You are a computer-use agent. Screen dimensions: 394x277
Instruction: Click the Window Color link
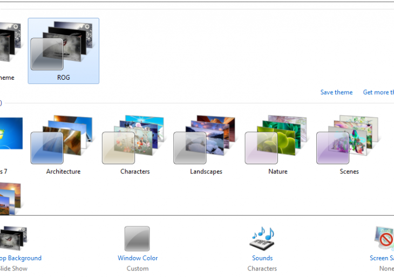click(x=138, y=258)
